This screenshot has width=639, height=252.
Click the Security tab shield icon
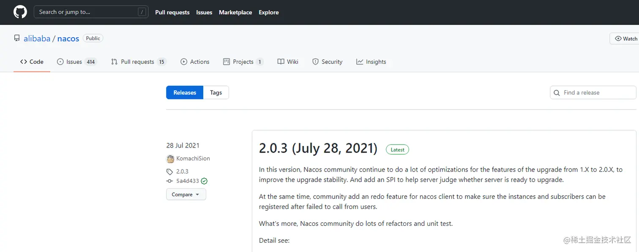tap(315, 62)
